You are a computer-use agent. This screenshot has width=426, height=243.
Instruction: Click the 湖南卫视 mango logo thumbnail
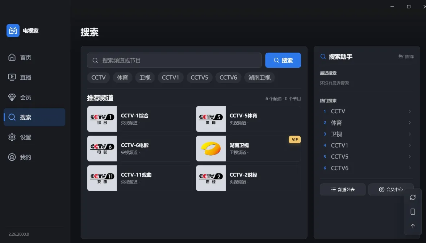tap(211, 149)
